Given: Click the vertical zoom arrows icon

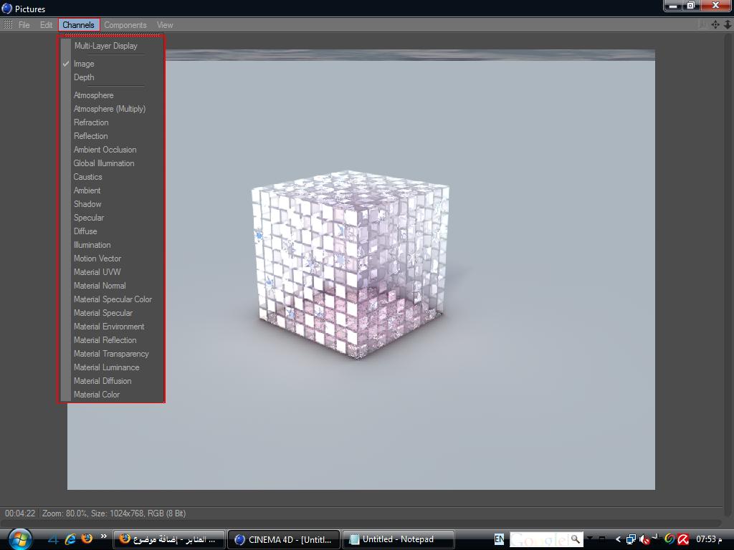Looking at the screenshot, I should (728, 24).
